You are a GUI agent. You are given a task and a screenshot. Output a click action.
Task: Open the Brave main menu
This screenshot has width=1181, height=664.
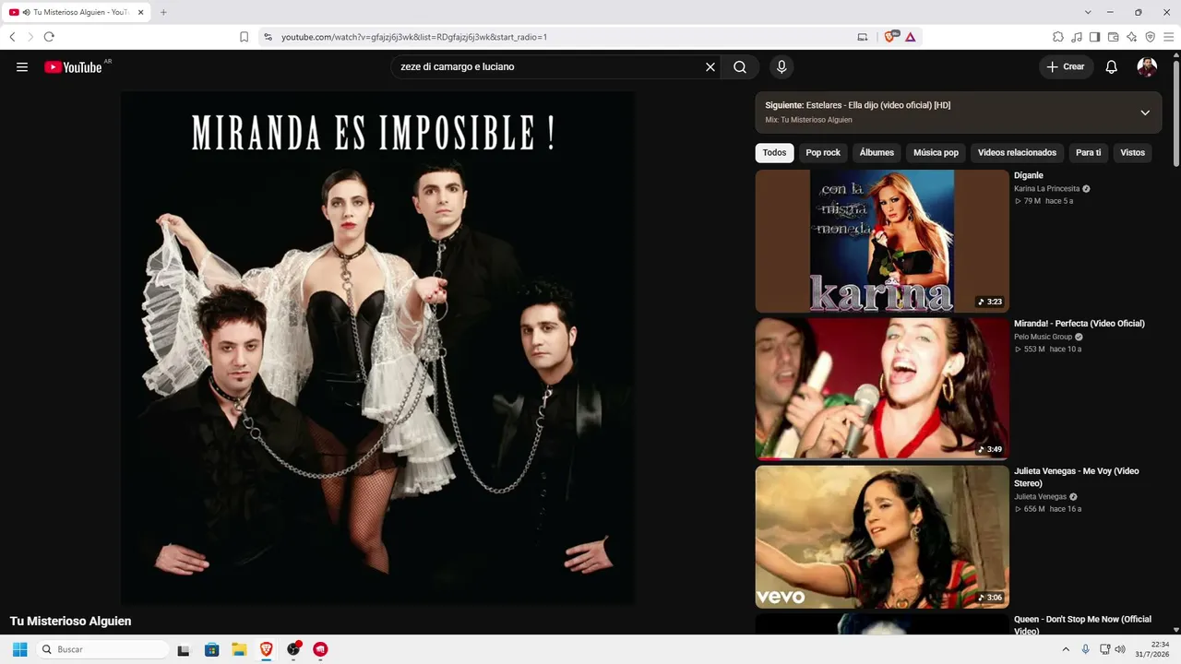(x=1168, y=37)
